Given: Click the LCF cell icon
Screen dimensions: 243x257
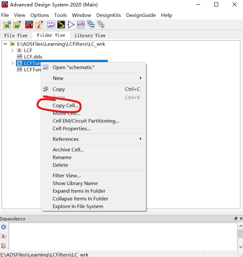Looking at the screenshot, I should [x=20, y=50].
